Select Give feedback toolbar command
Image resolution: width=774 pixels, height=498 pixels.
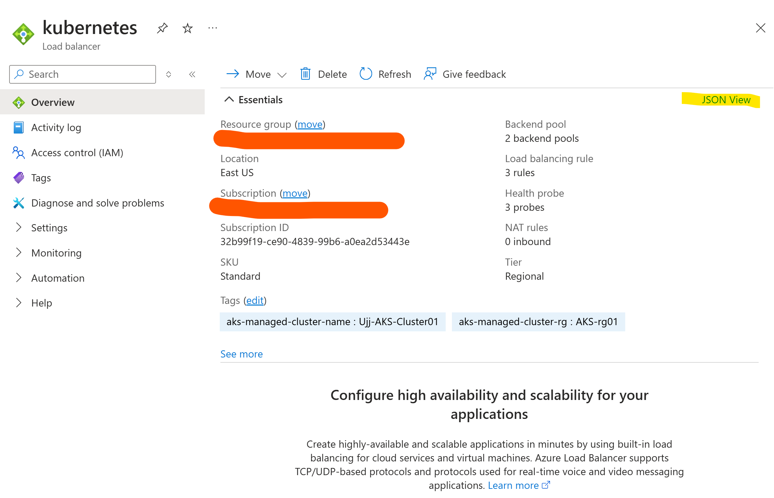(465, 74)
